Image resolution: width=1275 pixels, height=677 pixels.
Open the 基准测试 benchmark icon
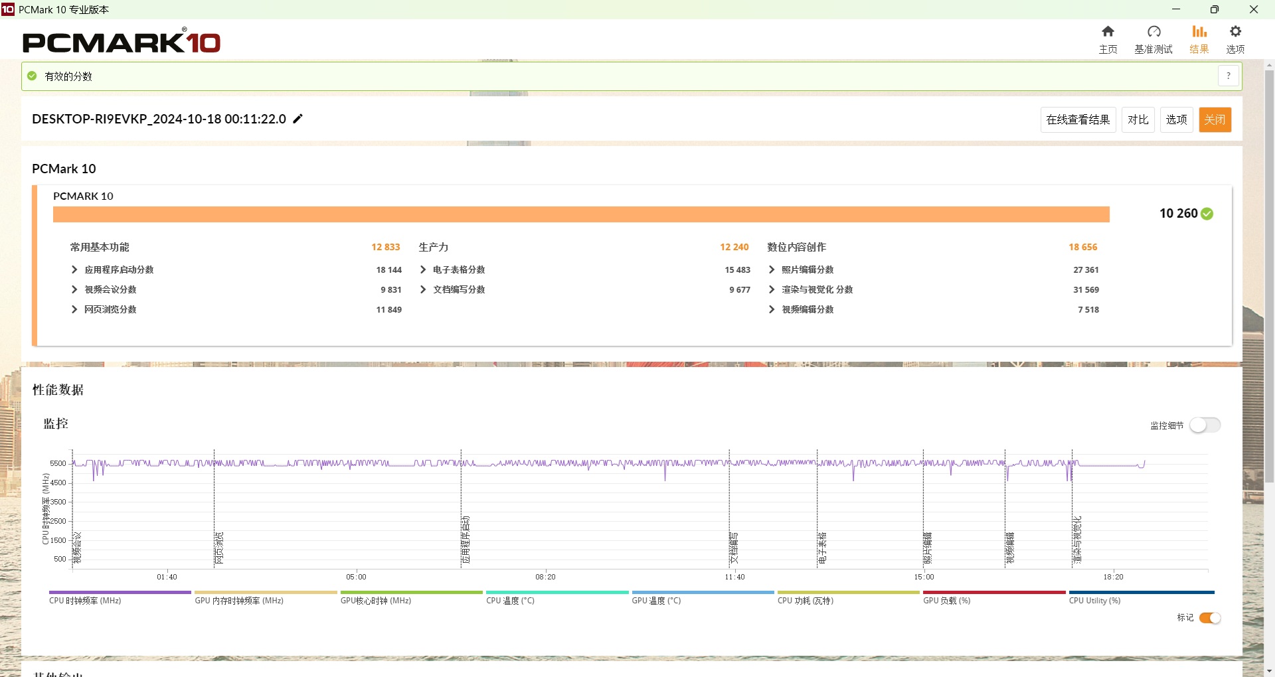click(1153, 31)
